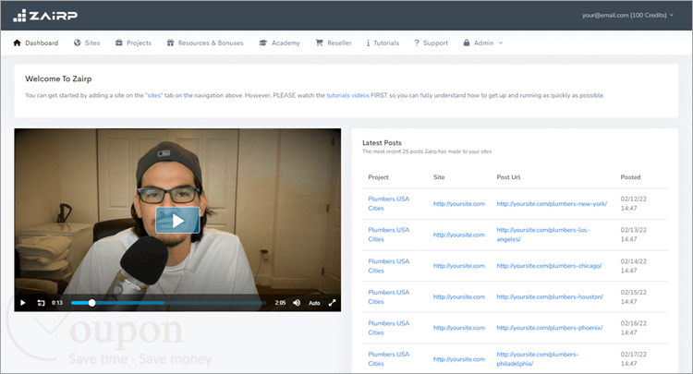This screenshot has height=374, width=693.
Task: Click the Site column header
Action: (439, 177)
